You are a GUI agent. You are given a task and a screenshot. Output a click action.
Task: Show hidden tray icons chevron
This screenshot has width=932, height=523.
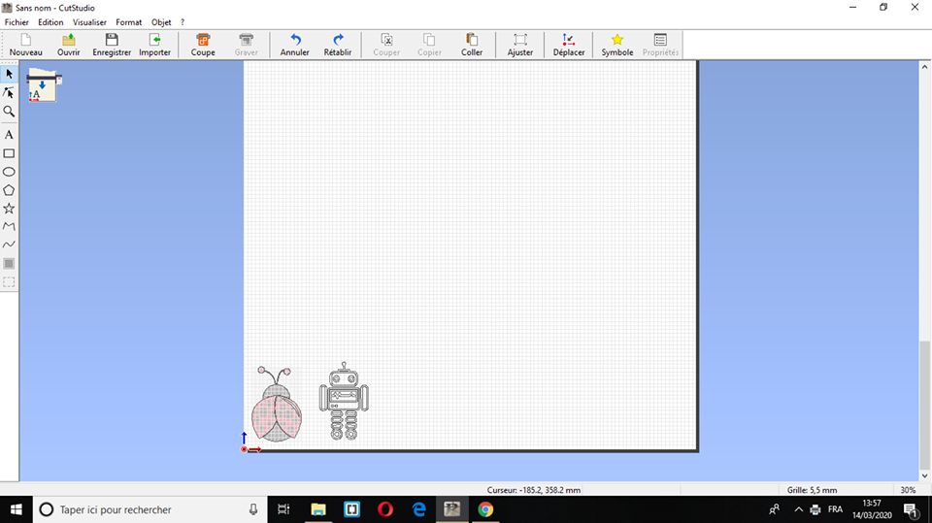[798, 509]
